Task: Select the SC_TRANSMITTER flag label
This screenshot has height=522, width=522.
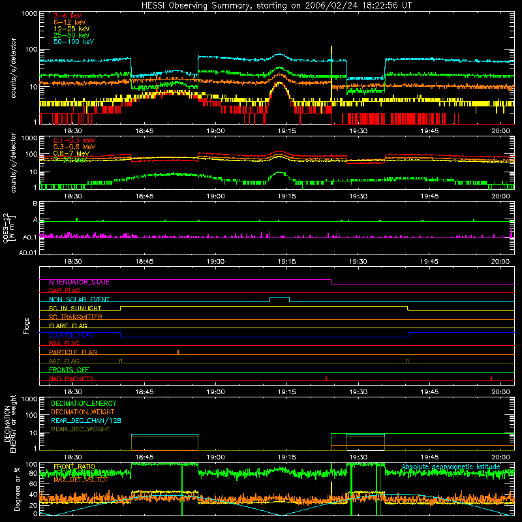Action: pos(75,317)
